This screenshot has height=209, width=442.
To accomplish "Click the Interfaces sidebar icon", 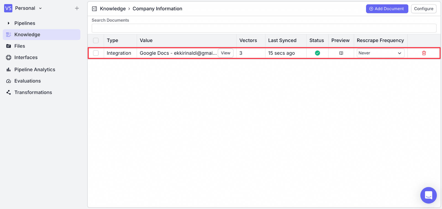I will click(9, 57).
